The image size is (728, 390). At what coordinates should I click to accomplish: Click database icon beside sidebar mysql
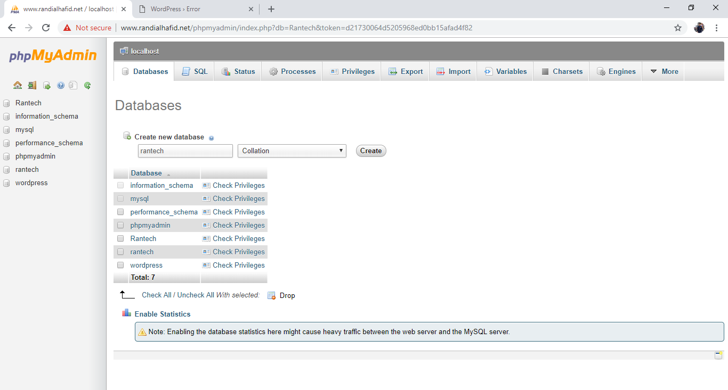click(x=6, y=130)
